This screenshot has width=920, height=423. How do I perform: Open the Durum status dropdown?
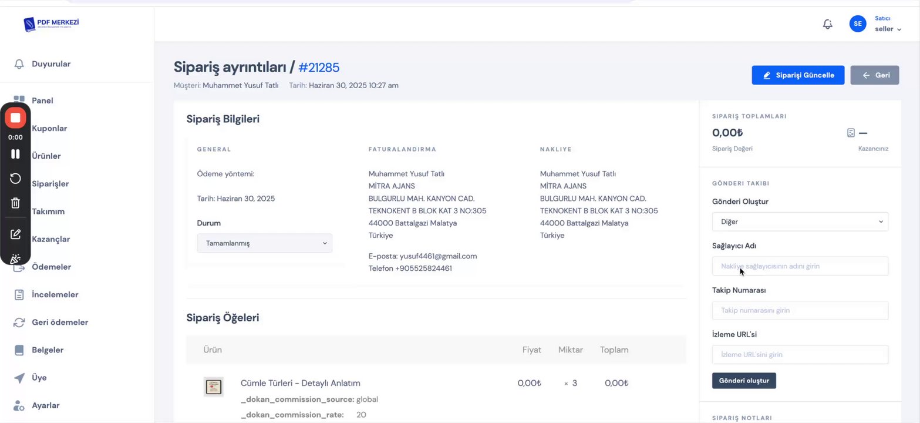[x=264, y=243]
